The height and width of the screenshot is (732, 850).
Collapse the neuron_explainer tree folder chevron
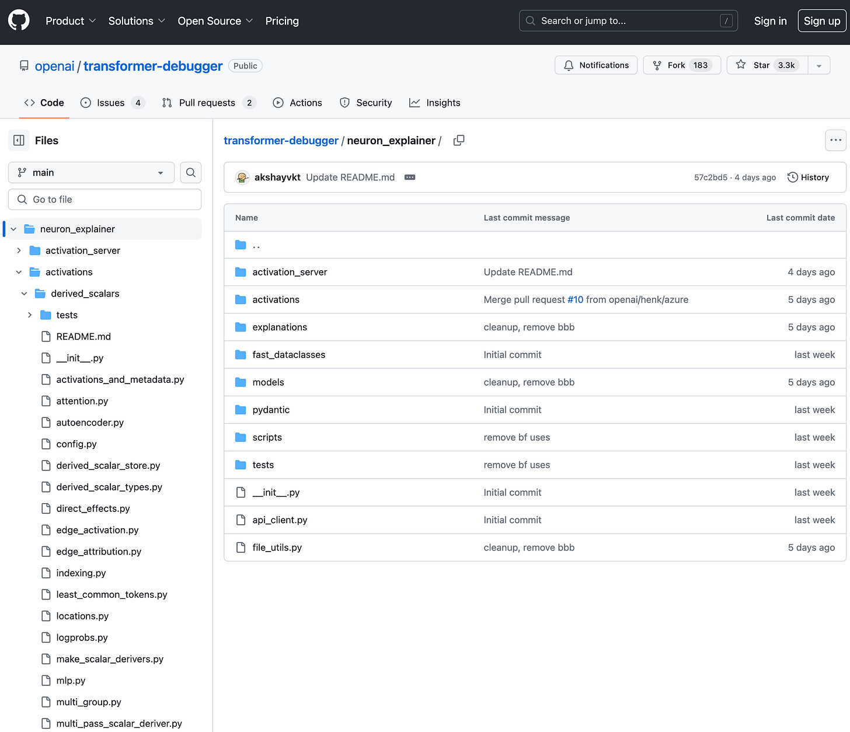(x=13, y=229)
